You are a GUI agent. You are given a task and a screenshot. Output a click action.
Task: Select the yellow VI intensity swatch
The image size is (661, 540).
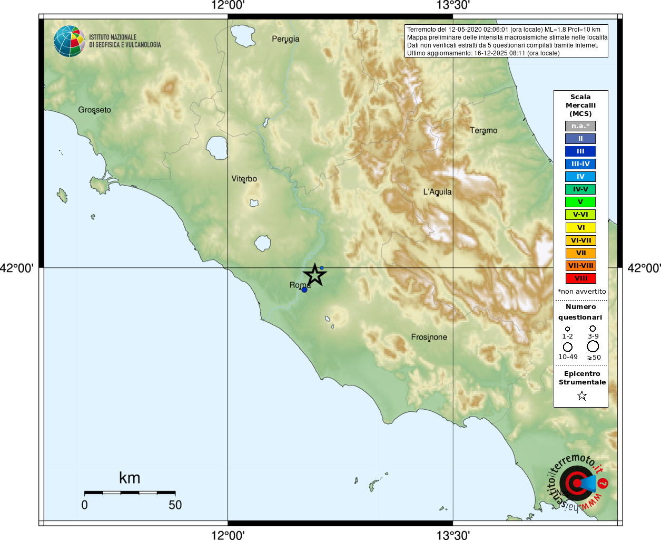click(x=580, y=228)
